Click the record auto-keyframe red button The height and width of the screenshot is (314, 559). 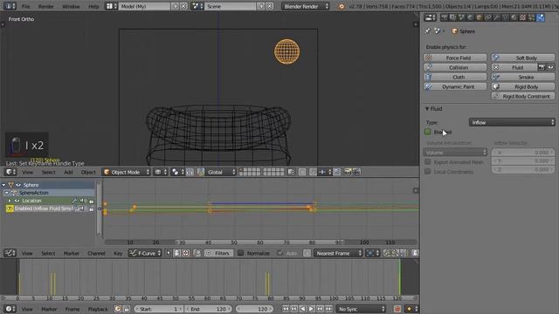pos(397,309)
